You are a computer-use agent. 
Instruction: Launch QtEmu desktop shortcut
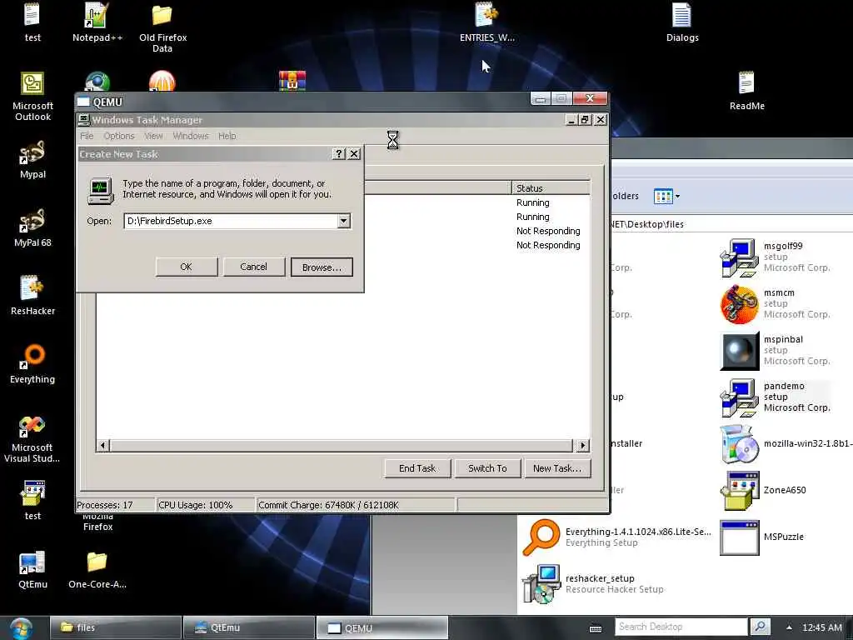32,569
